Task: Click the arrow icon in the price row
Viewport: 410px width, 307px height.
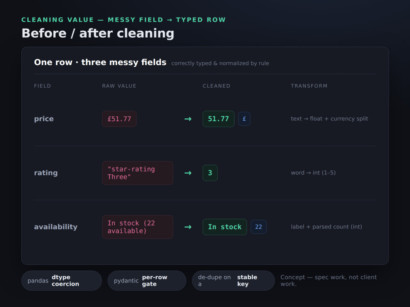Action: point(188,119)
